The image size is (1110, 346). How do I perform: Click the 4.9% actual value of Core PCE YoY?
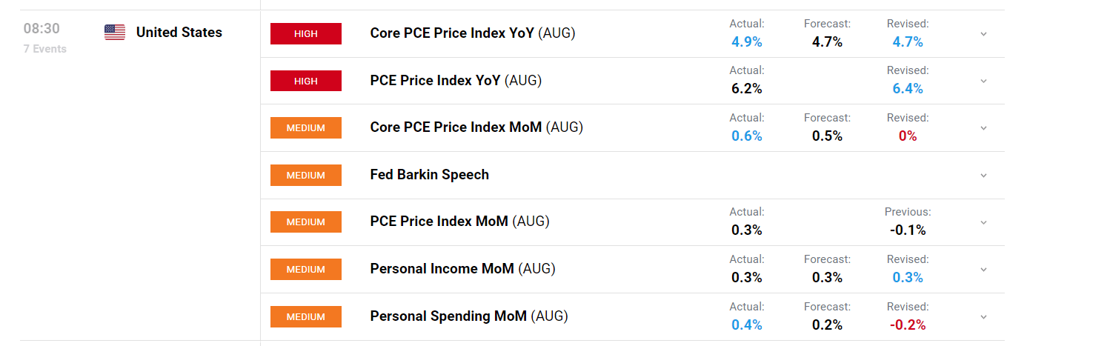(747, 41)
